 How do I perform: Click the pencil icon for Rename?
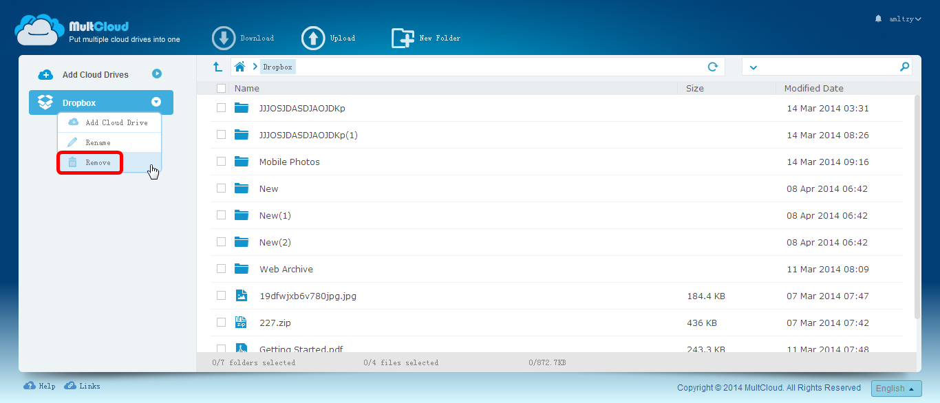[72, 142]
